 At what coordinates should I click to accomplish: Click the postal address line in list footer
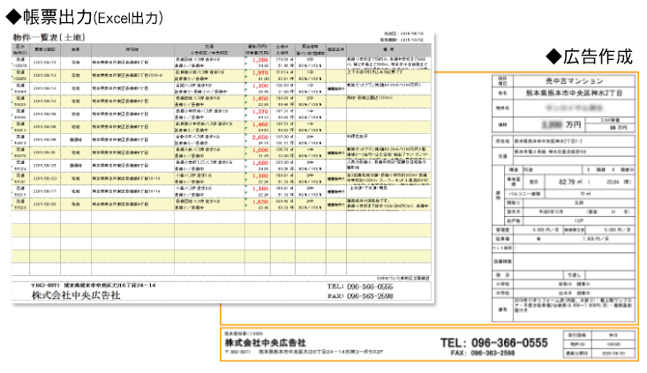(x=94, y=285)
